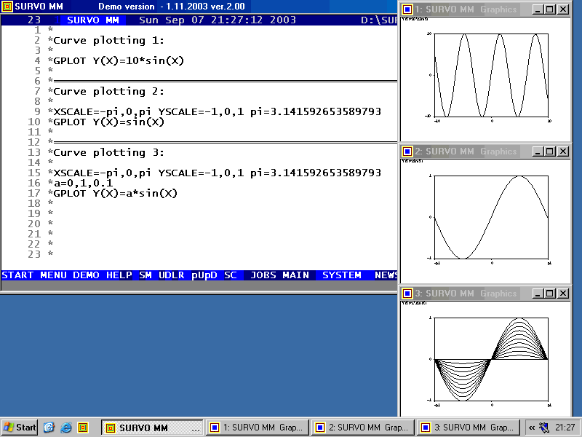
Task: Close Graphics window 1
Action: click(563, 9)
